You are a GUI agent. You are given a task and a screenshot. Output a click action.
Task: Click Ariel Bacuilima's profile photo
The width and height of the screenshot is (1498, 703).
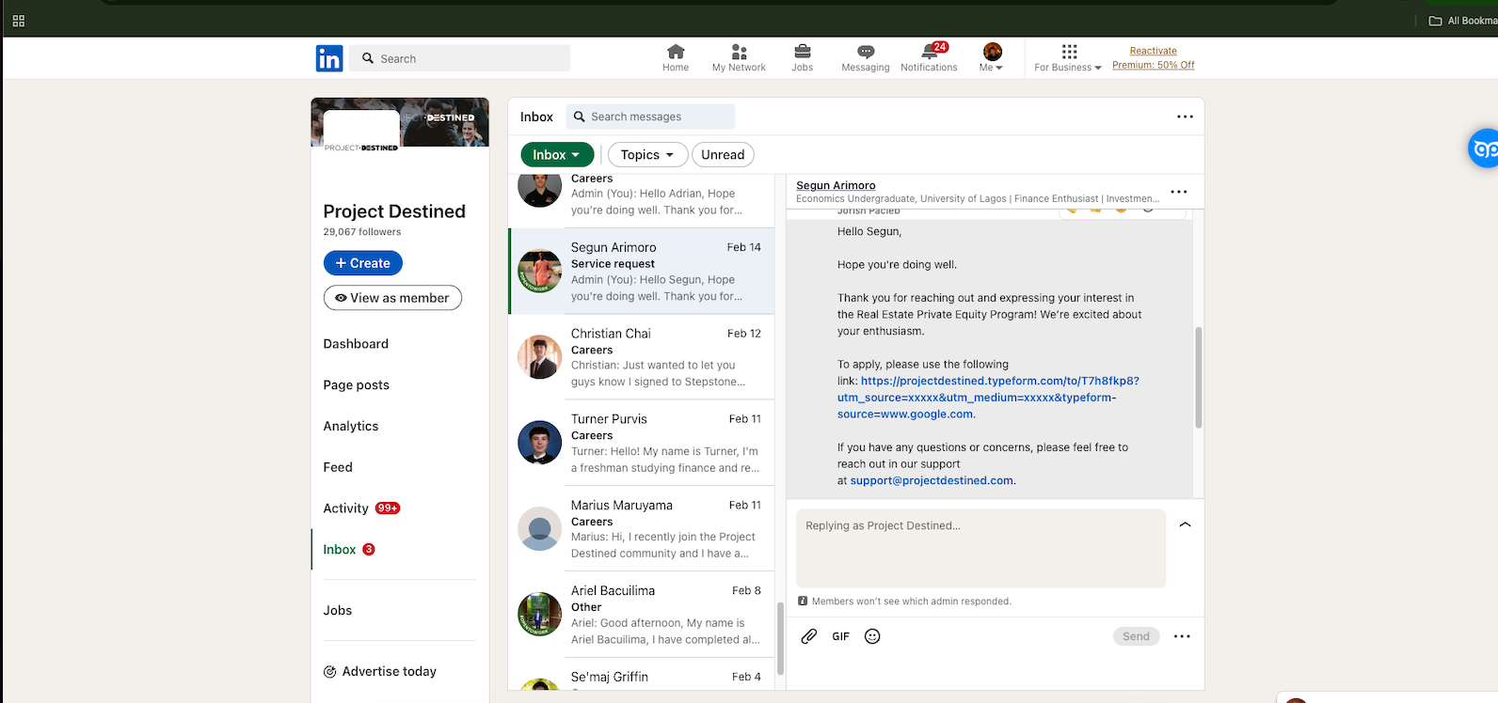tap(540, 615)
